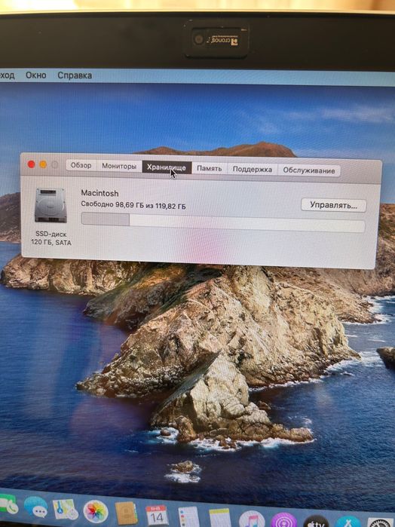Open the Поддержка tab
Image resolution: width=395 pixels, height=527 pixels.
click(252, 169)
